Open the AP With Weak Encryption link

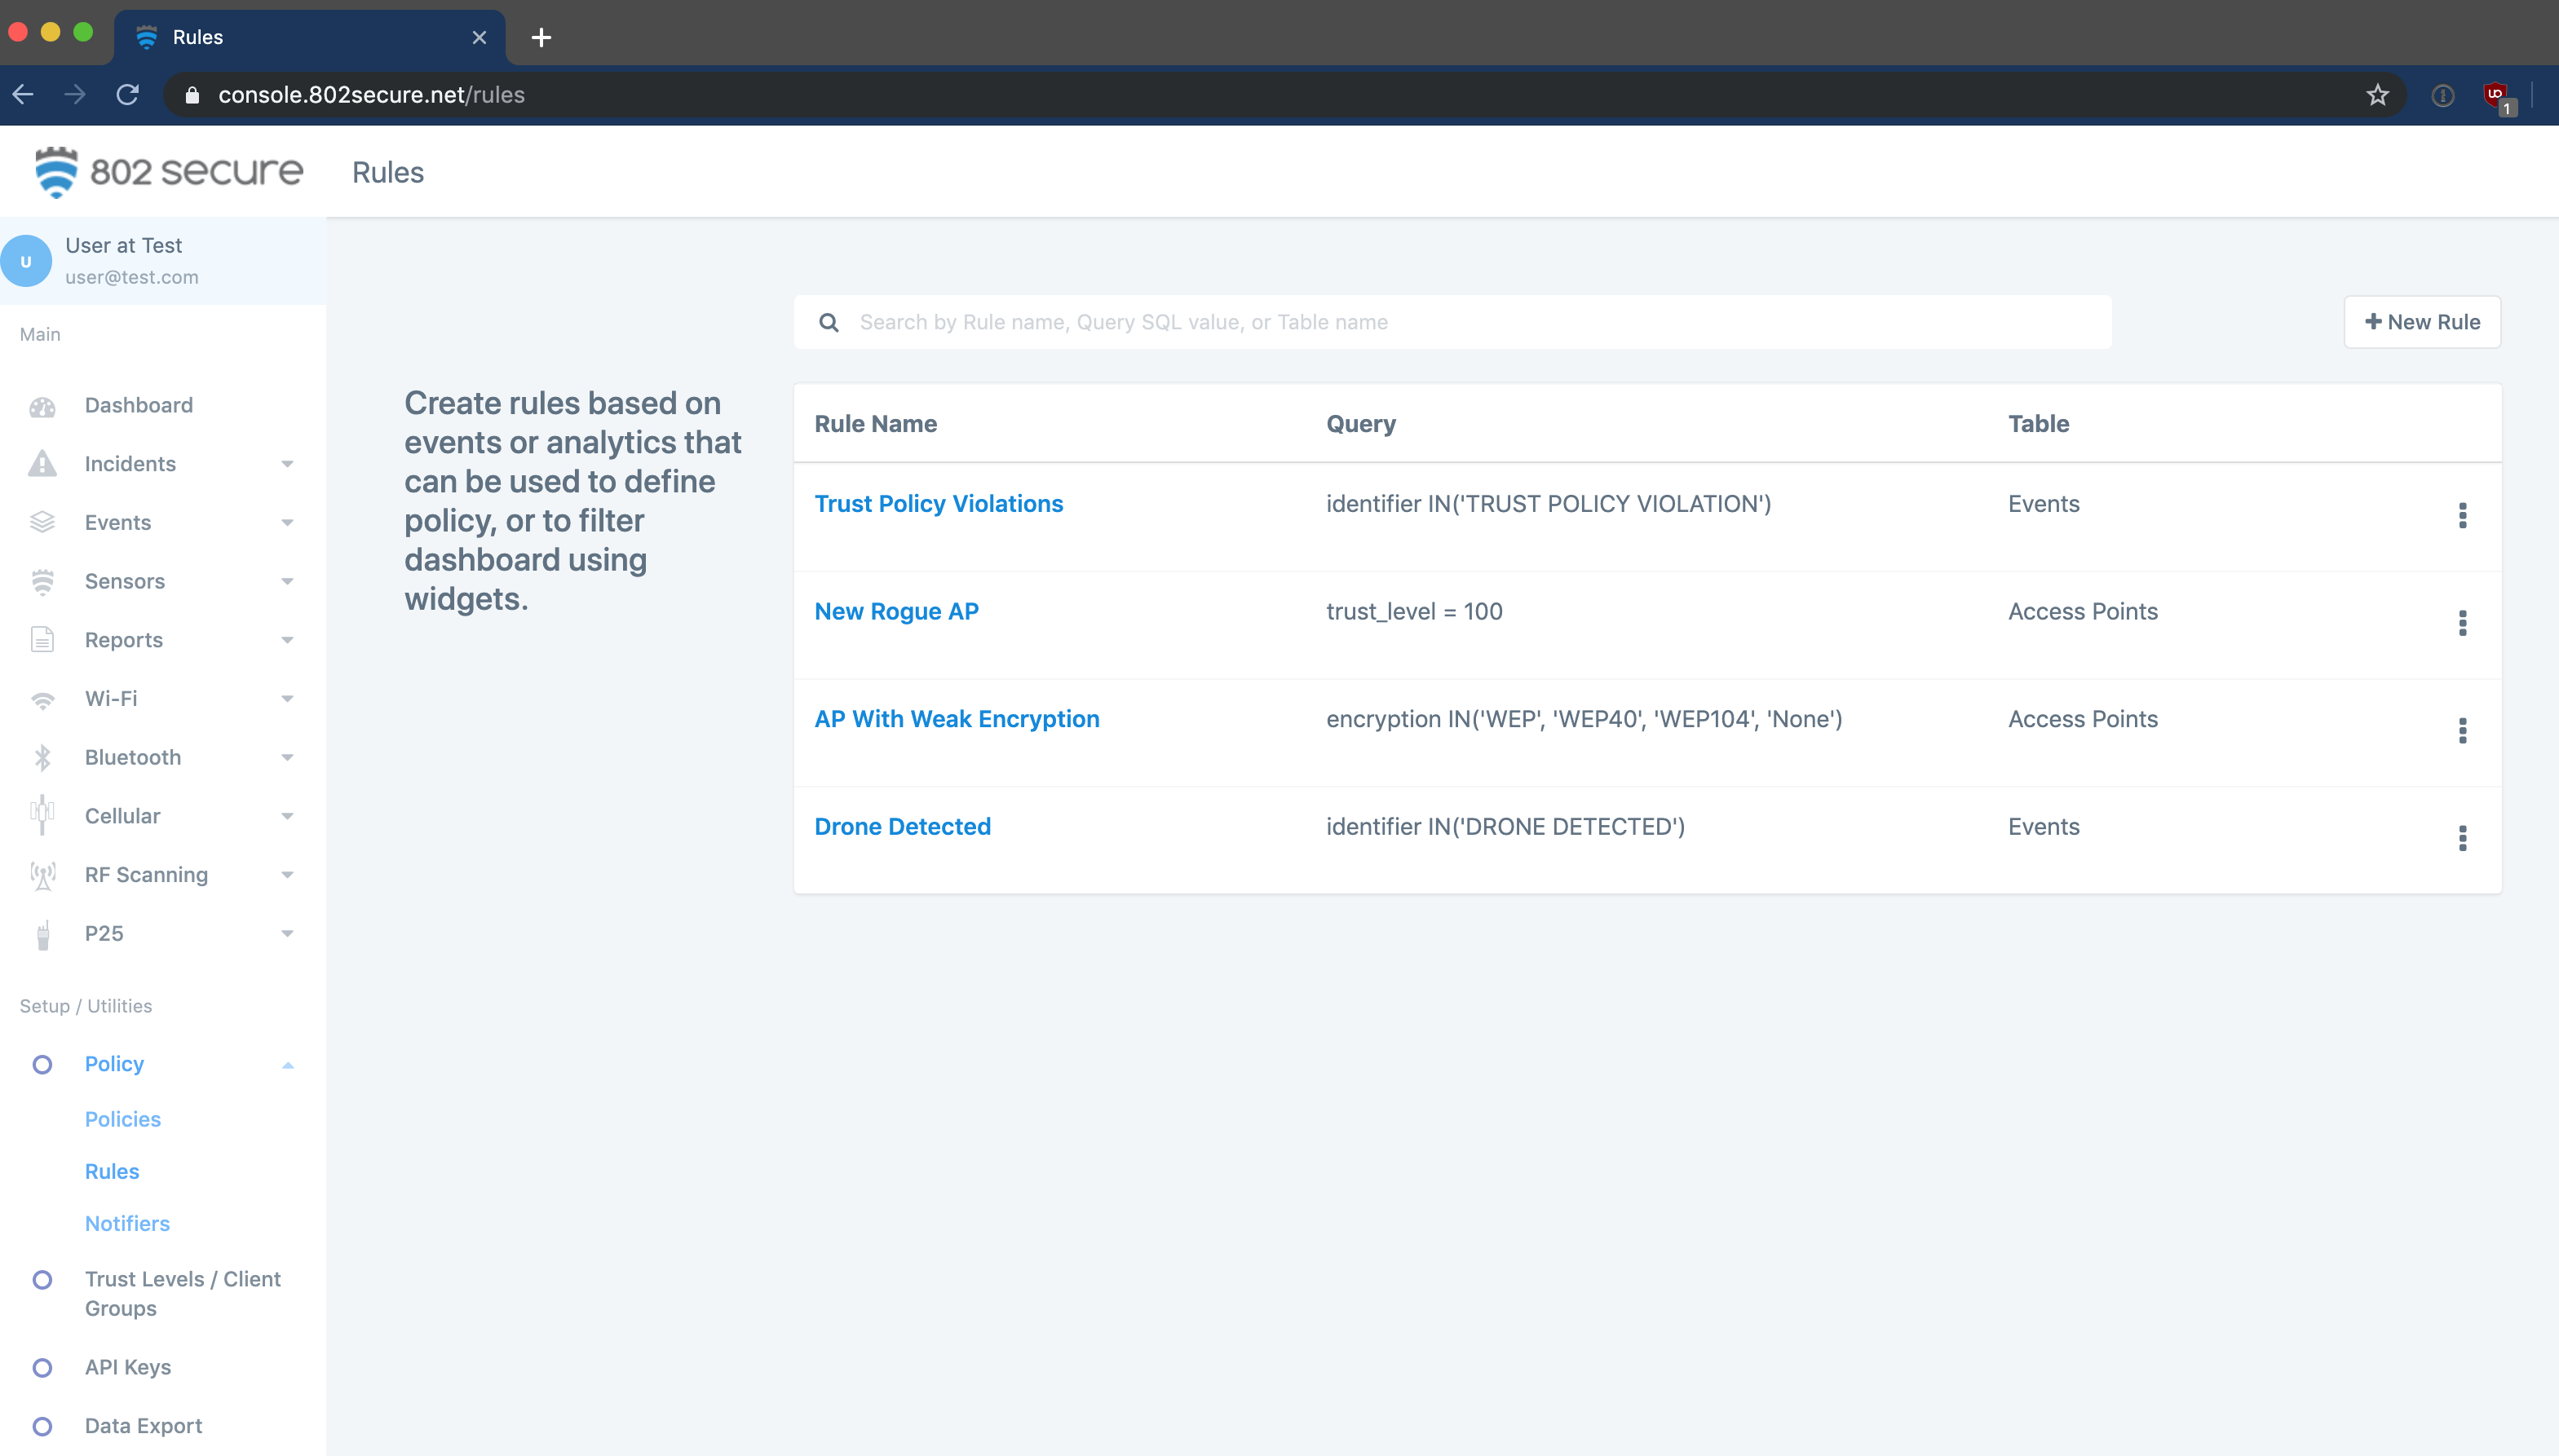[956, 719]
